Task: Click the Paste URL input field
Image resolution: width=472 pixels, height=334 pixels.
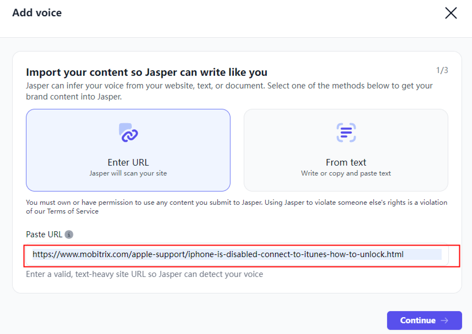Action: [x=237, y=254]
